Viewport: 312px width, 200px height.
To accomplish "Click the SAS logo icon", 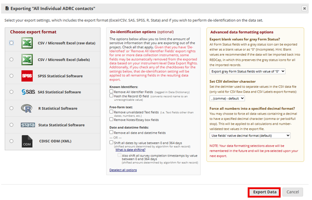I will point(28,92).
